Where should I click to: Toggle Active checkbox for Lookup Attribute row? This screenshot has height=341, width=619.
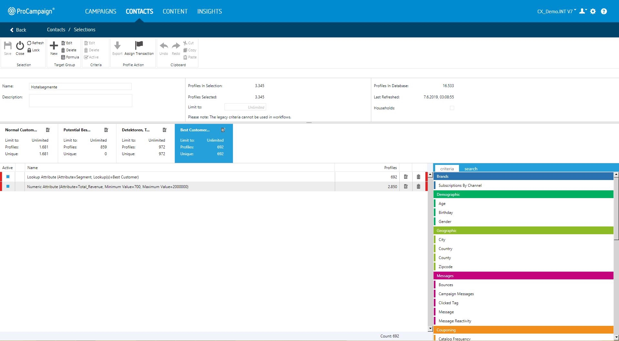click(8, 177)
